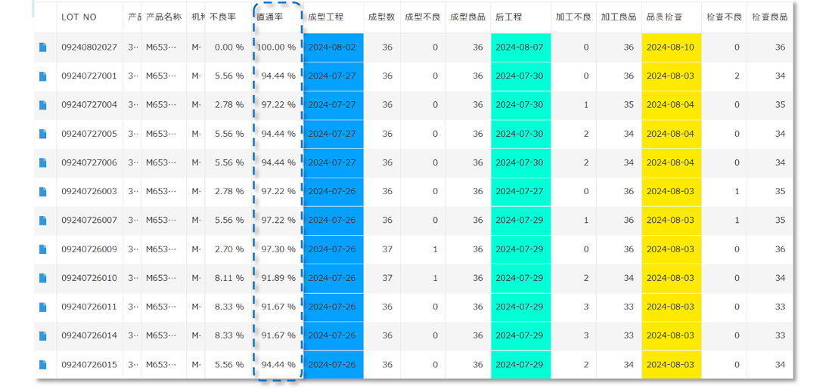Click blue 2024-08-02 molding date cell
The width and height of the screenshot is (832, 389).
point(334,47)
